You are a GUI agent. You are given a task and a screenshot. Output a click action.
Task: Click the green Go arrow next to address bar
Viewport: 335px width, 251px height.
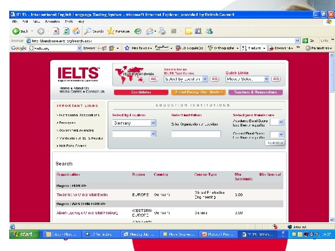(305, 40)
